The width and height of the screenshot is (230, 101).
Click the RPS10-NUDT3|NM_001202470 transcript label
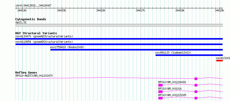tap(34, 76)
